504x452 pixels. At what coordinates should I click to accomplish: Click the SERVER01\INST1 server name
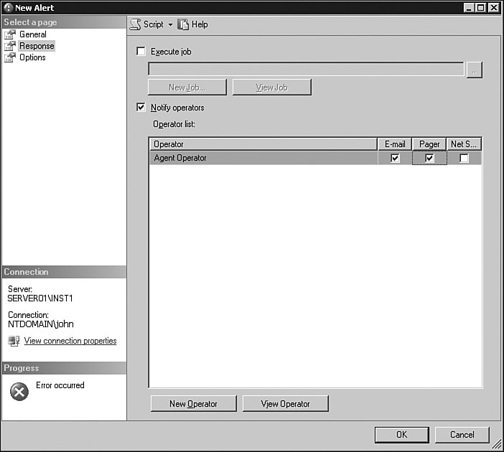40,298
